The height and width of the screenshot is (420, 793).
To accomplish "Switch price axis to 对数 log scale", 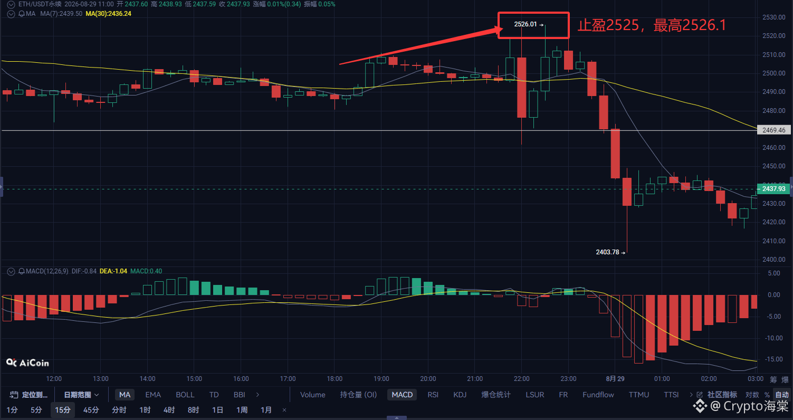I will (x=752, y=395).
